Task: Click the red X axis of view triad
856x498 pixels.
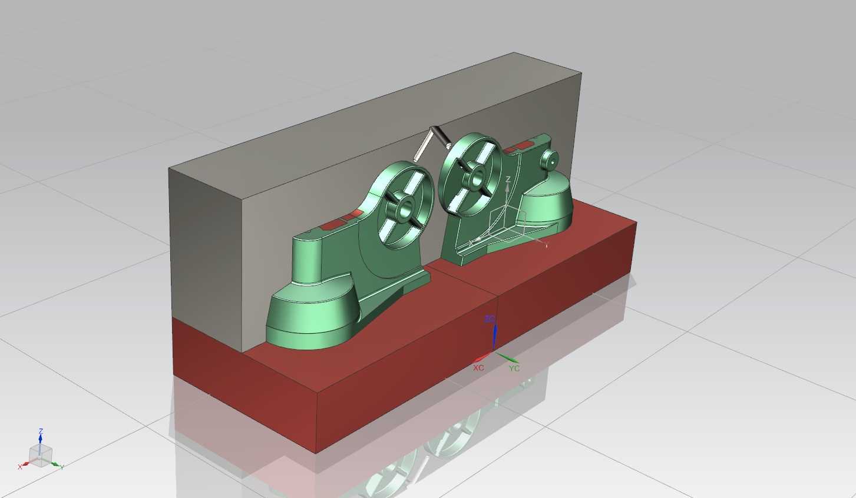Action: (x=23, y=465)
